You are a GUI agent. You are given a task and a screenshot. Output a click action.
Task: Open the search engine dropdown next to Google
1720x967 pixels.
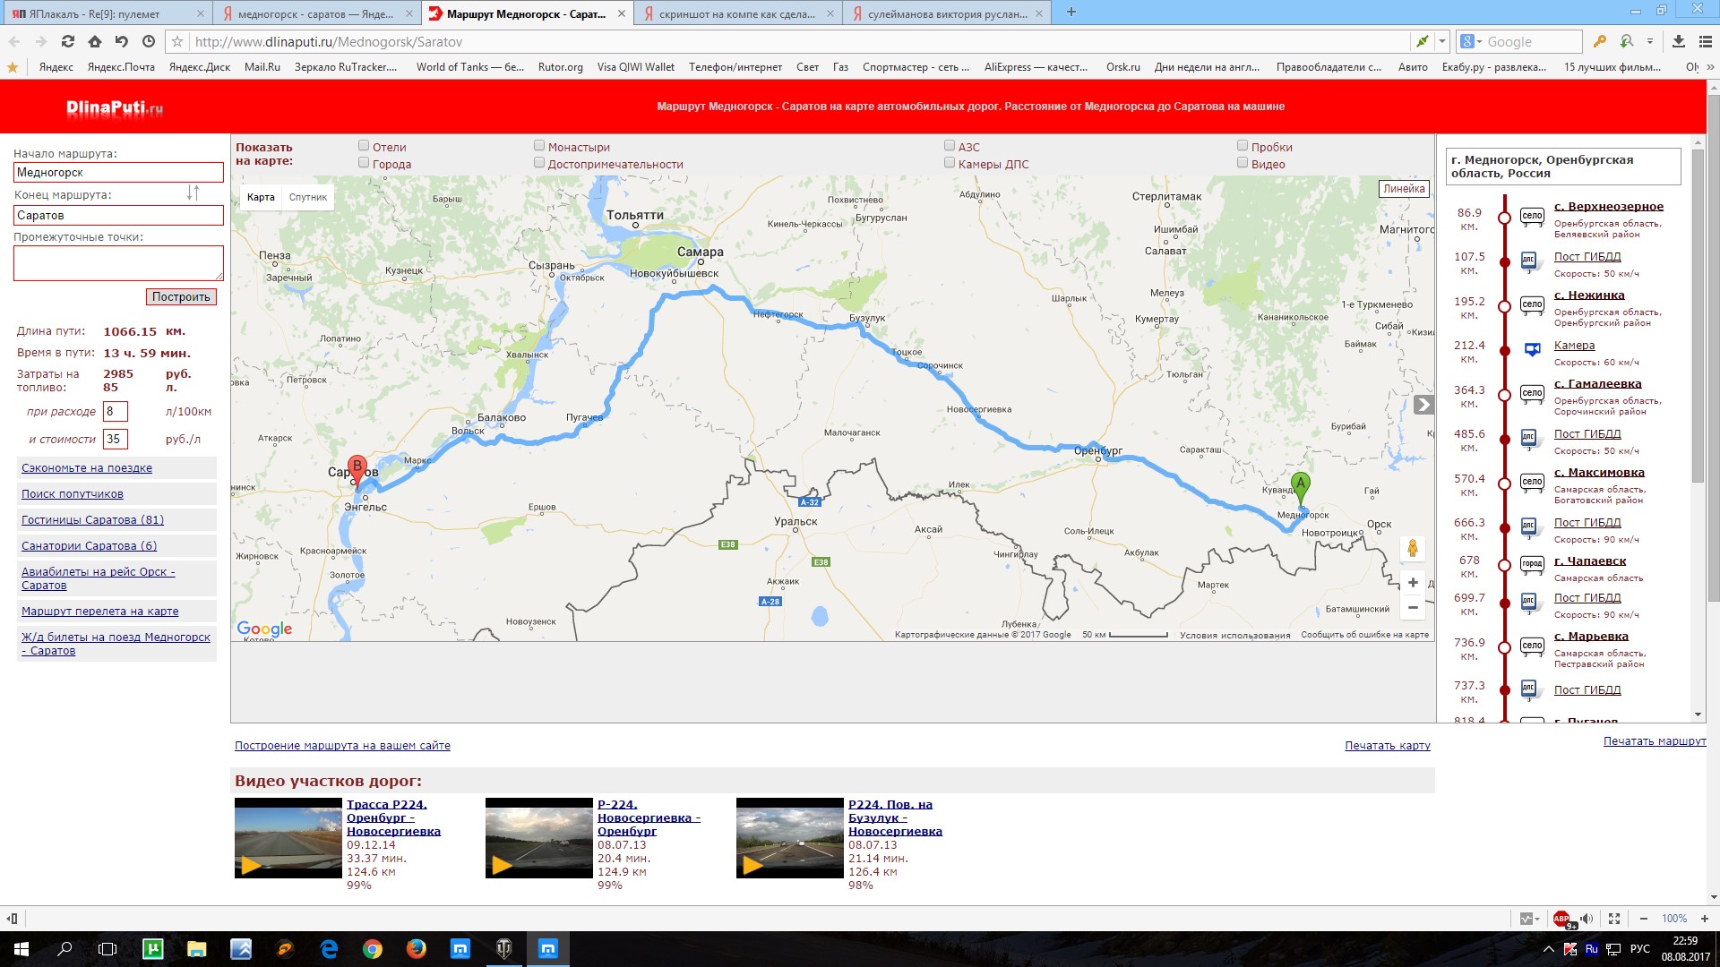pyautogui.click(x=1475, y=42)
